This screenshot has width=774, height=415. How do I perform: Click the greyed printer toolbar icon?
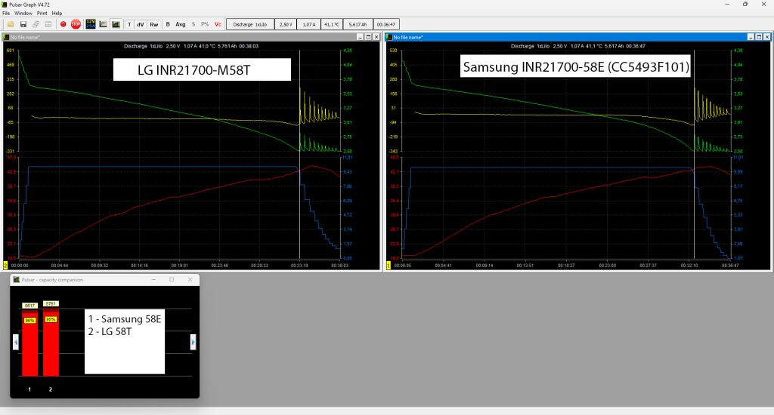tap(36, 24)
